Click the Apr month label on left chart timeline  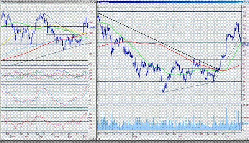[41, 136]
